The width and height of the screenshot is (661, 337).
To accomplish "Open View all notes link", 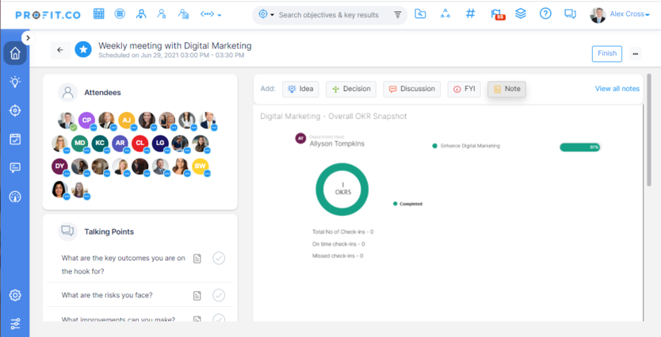I will coord(617,89).
